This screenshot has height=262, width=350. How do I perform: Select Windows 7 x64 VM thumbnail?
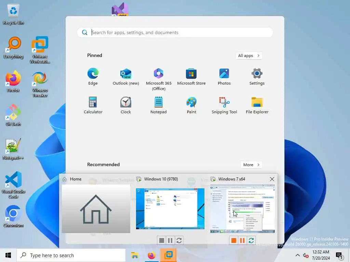click(242, 209)
